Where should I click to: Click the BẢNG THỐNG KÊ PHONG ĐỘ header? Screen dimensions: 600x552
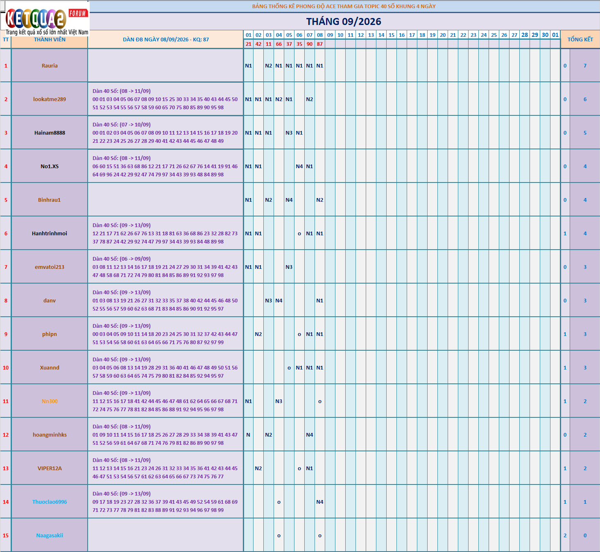pyautogui.click(x=344, y=6)
